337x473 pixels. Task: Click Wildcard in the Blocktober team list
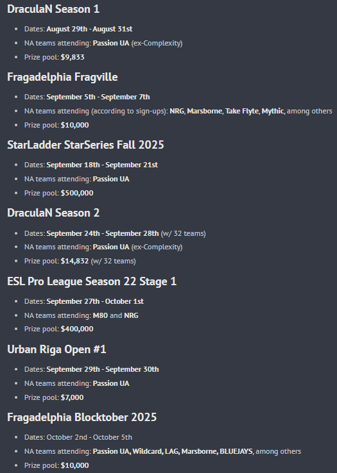point(146,451)
